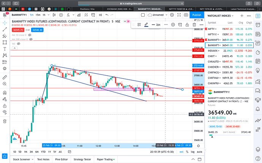
Task: Open drawing settings gear in floating toolbar
Action: pyautogui.click(x=173, y=25)
